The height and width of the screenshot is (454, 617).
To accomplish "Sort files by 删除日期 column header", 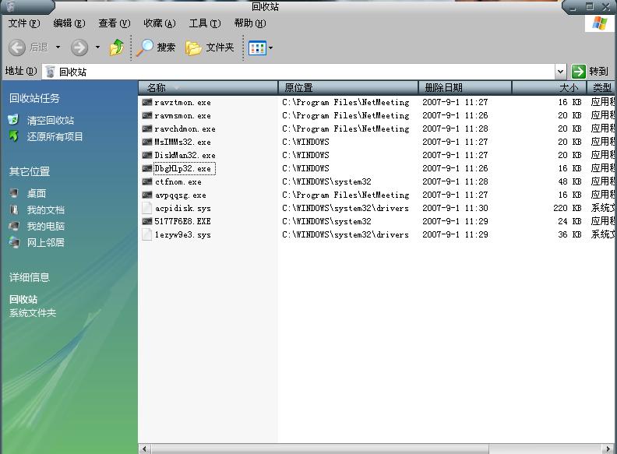I will pos(464,87).
